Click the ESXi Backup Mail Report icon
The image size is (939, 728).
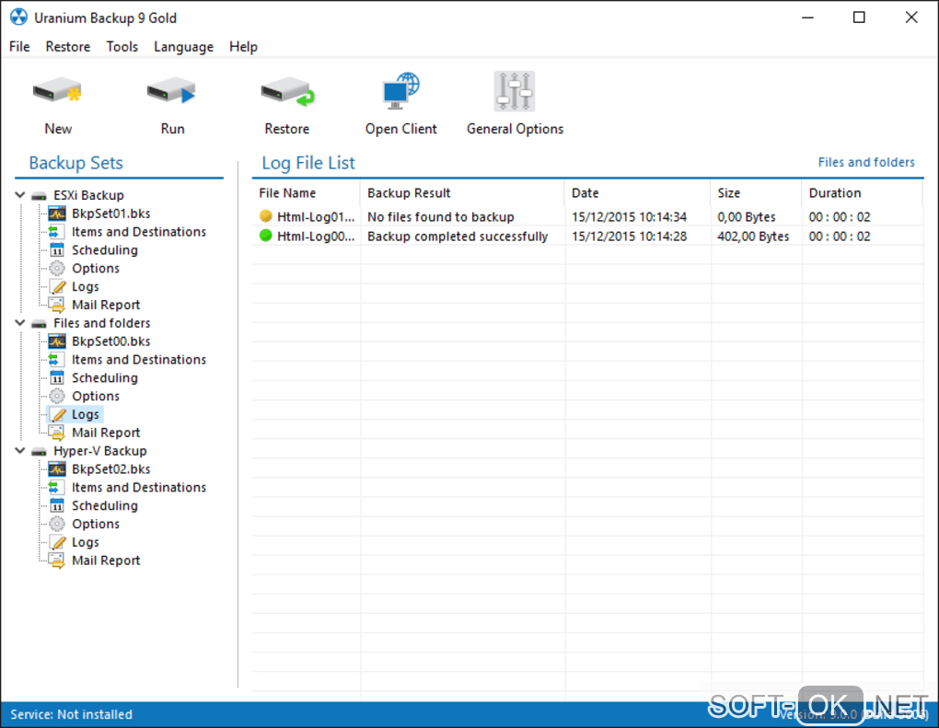pos(57,306)
